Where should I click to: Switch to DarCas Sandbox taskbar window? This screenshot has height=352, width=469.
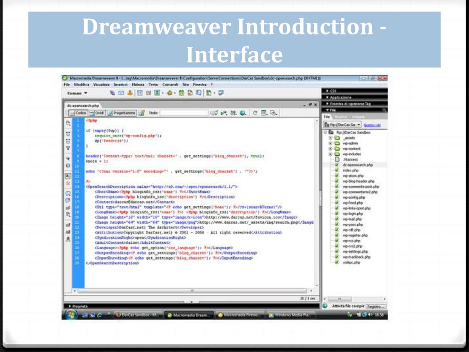click(x=138, y=315)
